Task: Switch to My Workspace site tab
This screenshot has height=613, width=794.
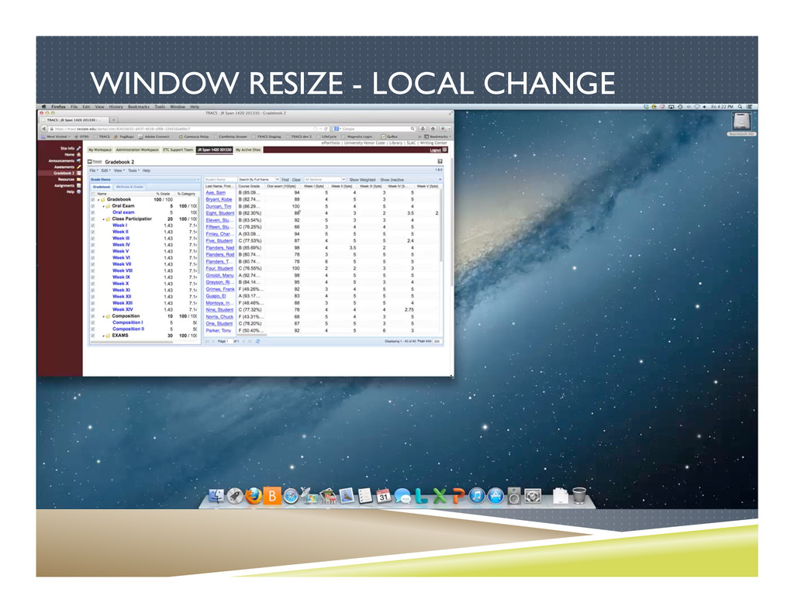Action: [100, 150]
